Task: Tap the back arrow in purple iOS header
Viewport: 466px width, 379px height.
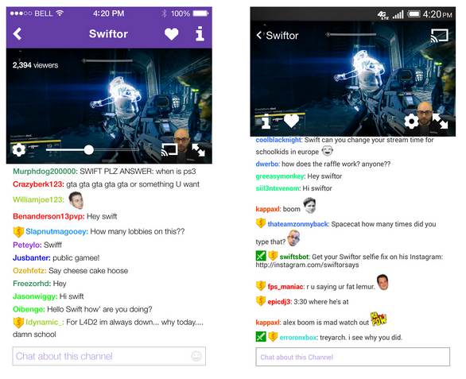Action: pyautogui.click(x=17, y=34)
